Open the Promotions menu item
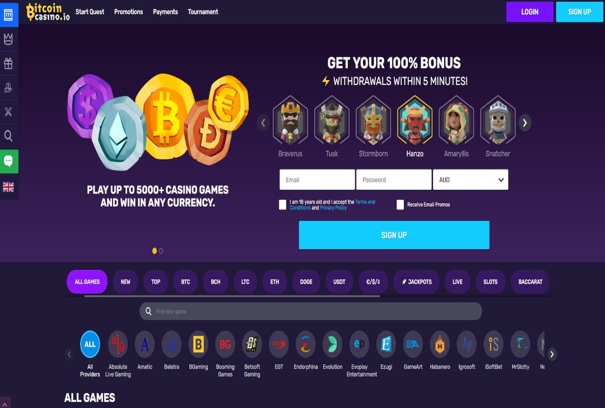 [x=128, y=12]
